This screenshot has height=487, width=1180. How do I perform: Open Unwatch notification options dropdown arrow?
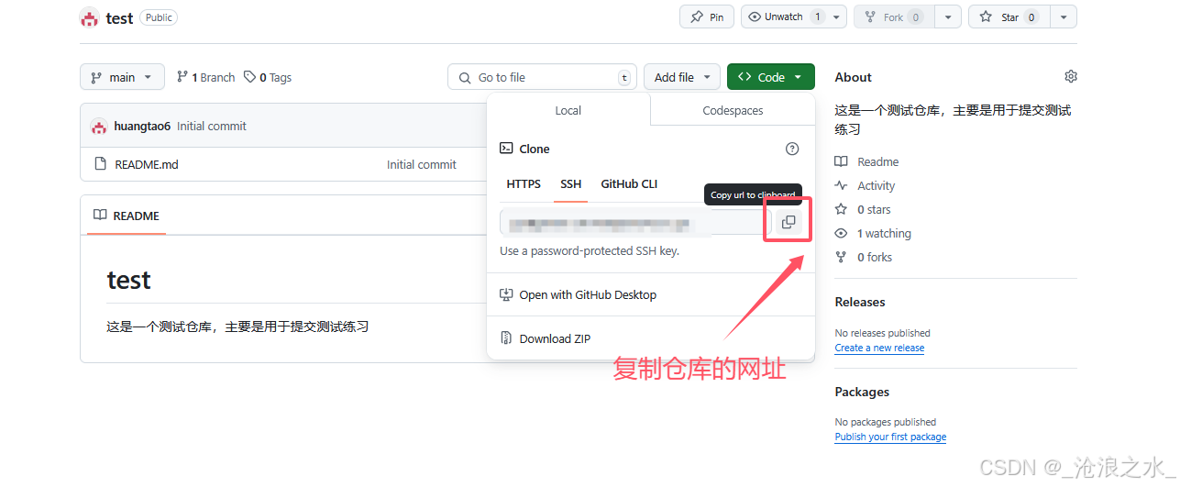click(836, 17)
